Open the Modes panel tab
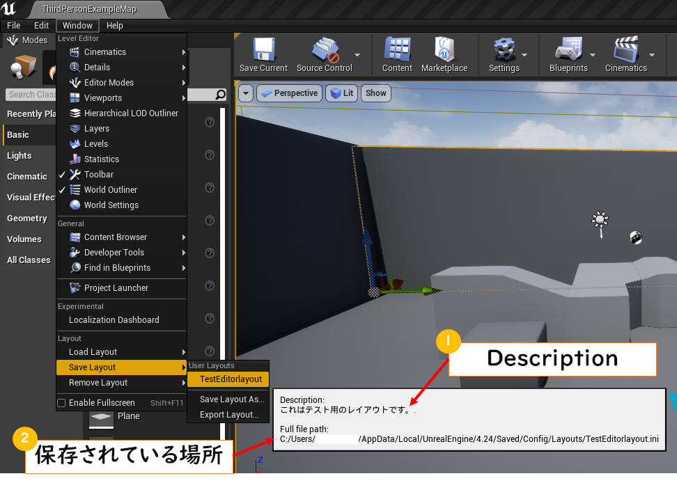The height and width of the screenshot is (483, 677). click(x=26, y=40)
